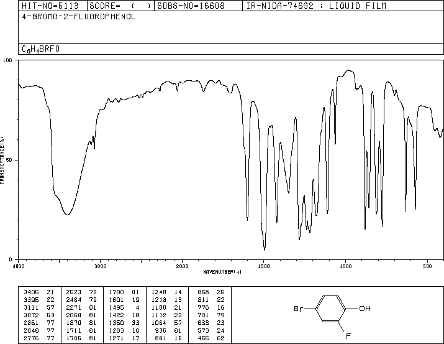Click the HIT-NO=5113 header field
Screen dimensions: 444x344
(x=53, y=6)
